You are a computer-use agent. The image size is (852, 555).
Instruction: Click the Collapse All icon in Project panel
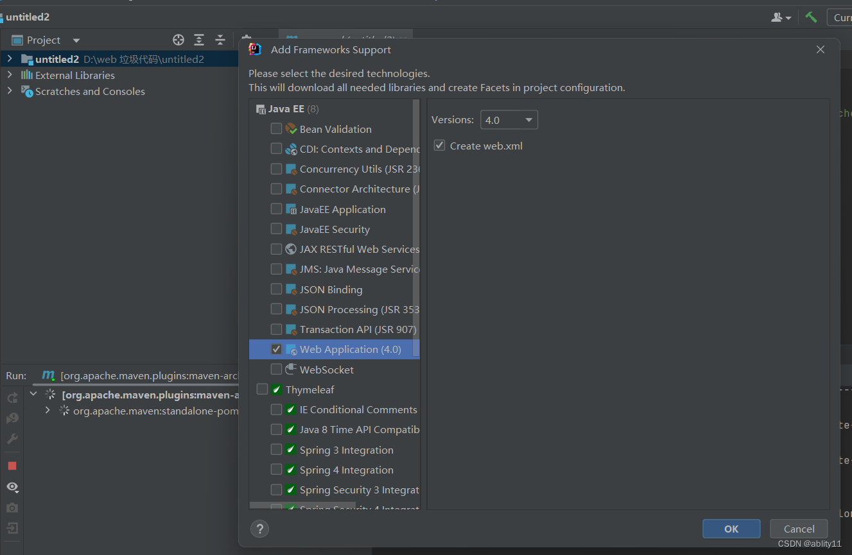click(220, 40)
